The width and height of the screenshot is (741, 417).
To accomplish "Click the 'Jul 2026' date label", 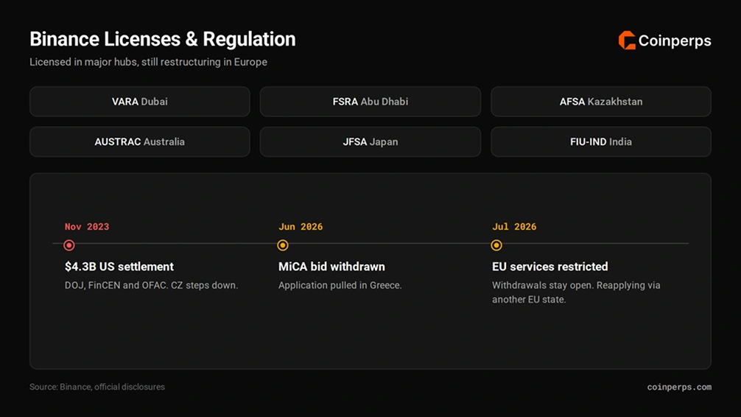I will click(514, 227).
